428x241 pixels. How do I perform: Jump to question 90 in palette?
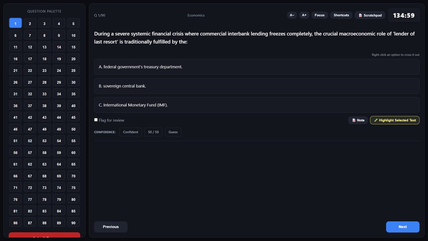point(74,222)
